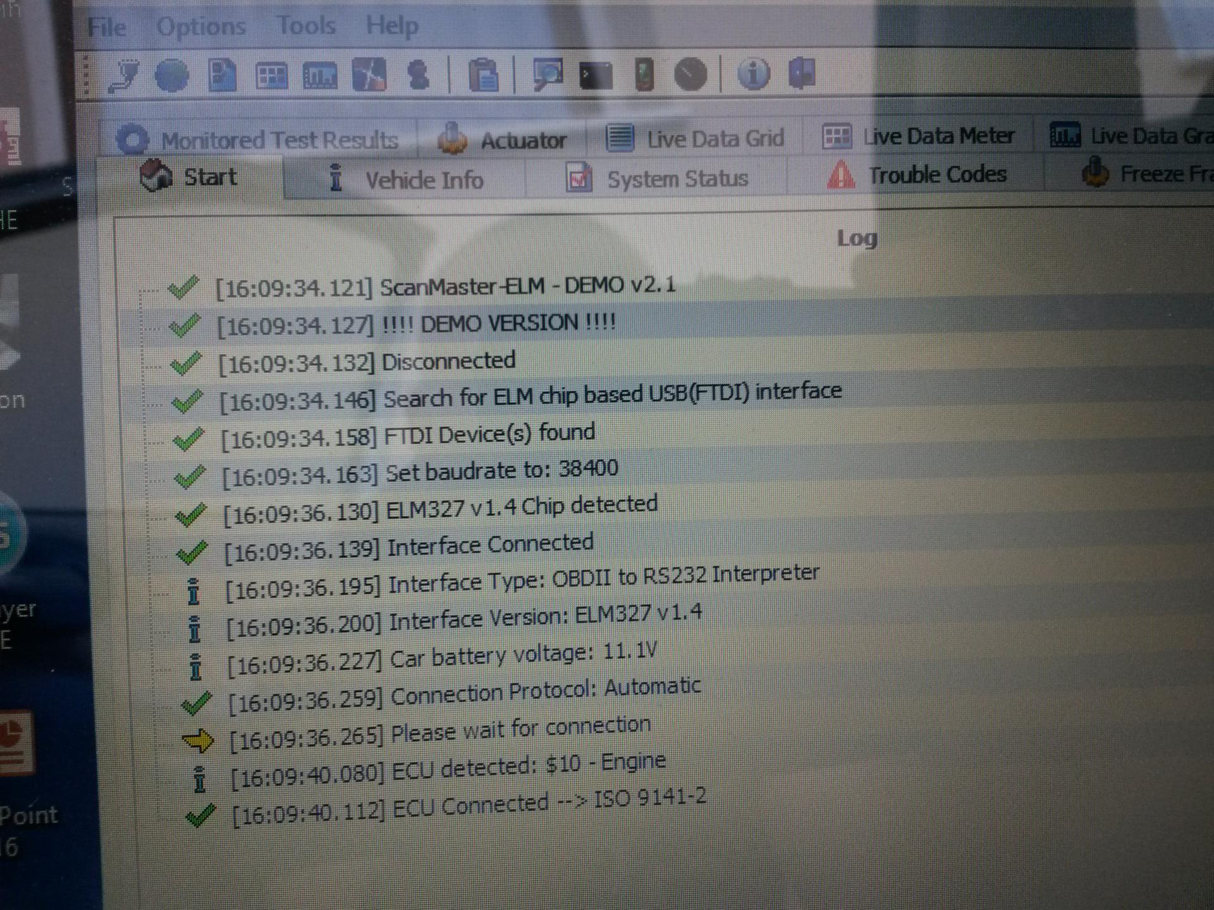Open the report document toolbar icon
1214x910 pixels.
click(222, 76)
